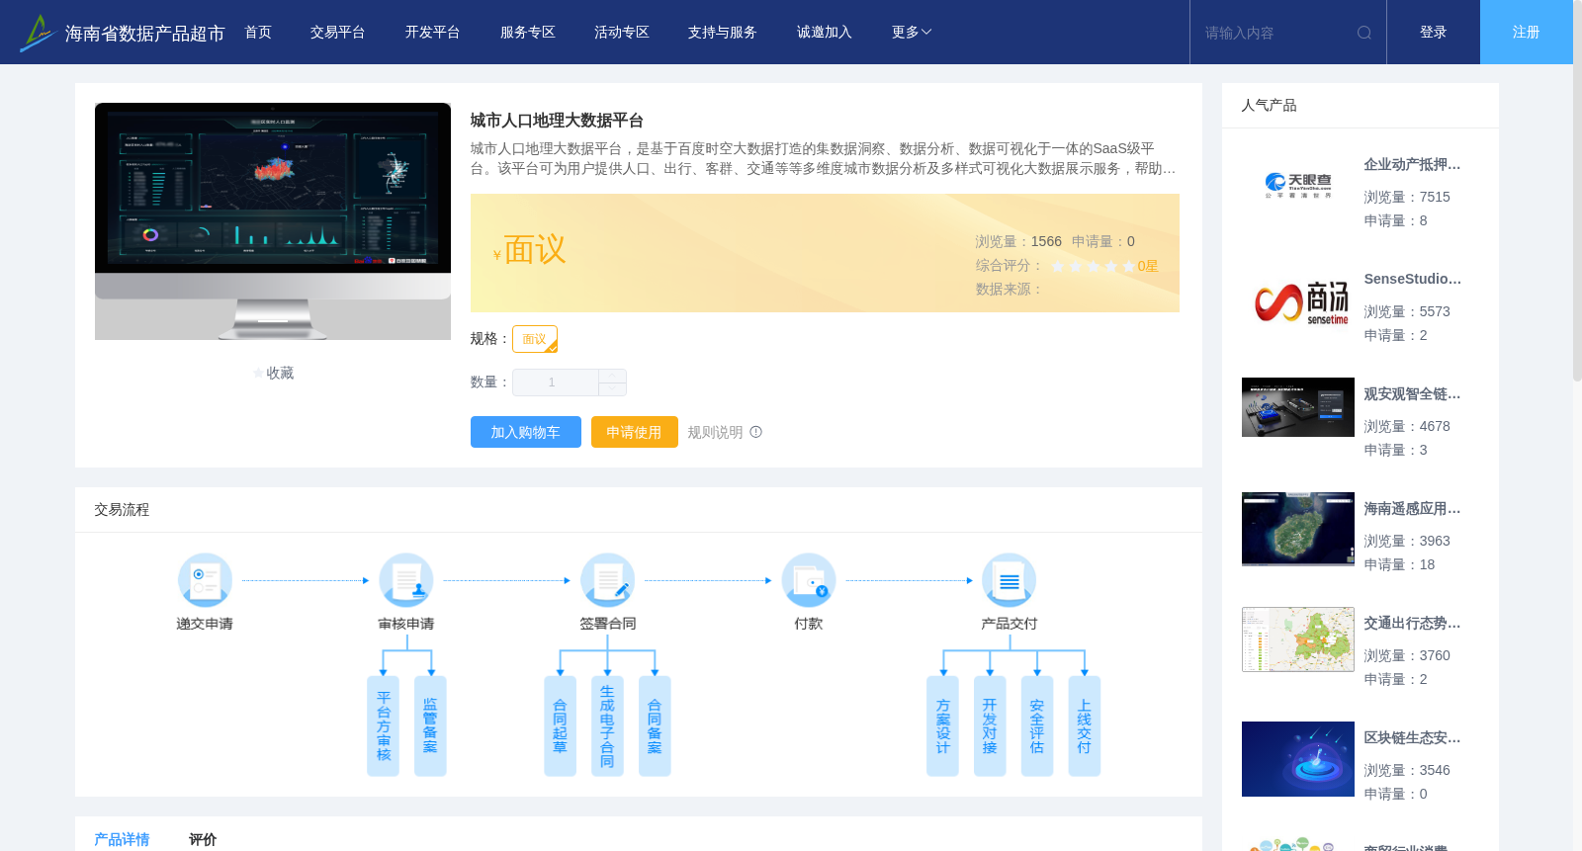Open the 交易平台 menu
Image resolution: width=1582 pixels, height=851 pixels.
tap(338, 33)
